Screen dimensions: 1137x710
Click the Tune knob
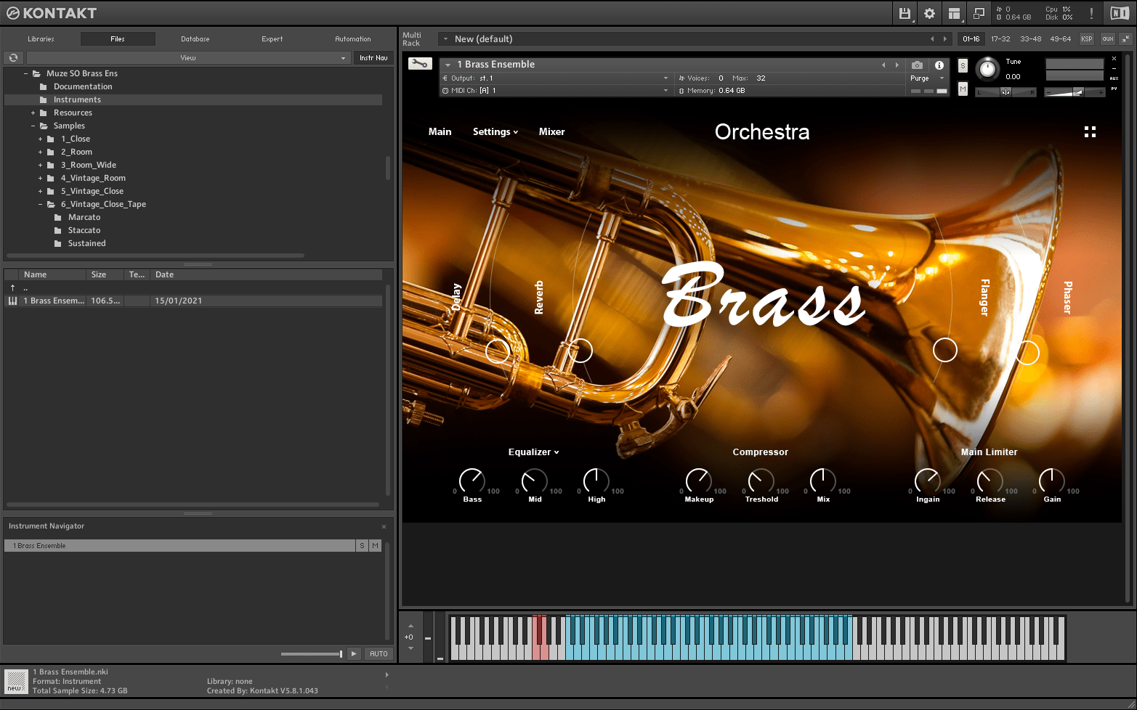pos(987,69)
